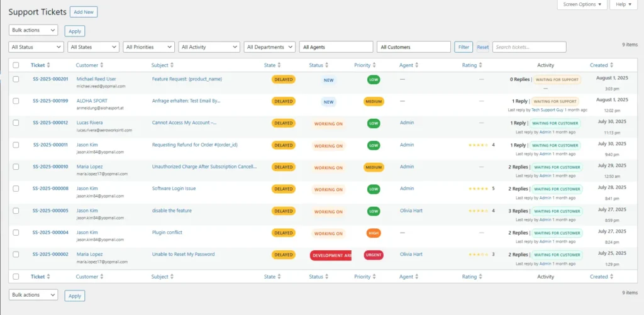
Task: Click the Filter button
Action: click(464, 47)
